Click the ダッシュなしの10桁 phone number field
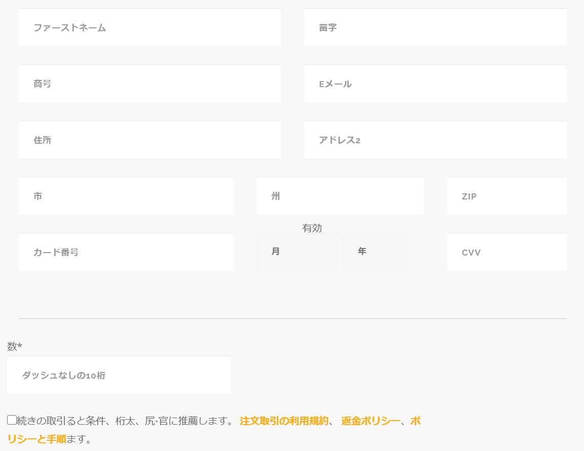The image size is (584, 451). tap(119, 376)
